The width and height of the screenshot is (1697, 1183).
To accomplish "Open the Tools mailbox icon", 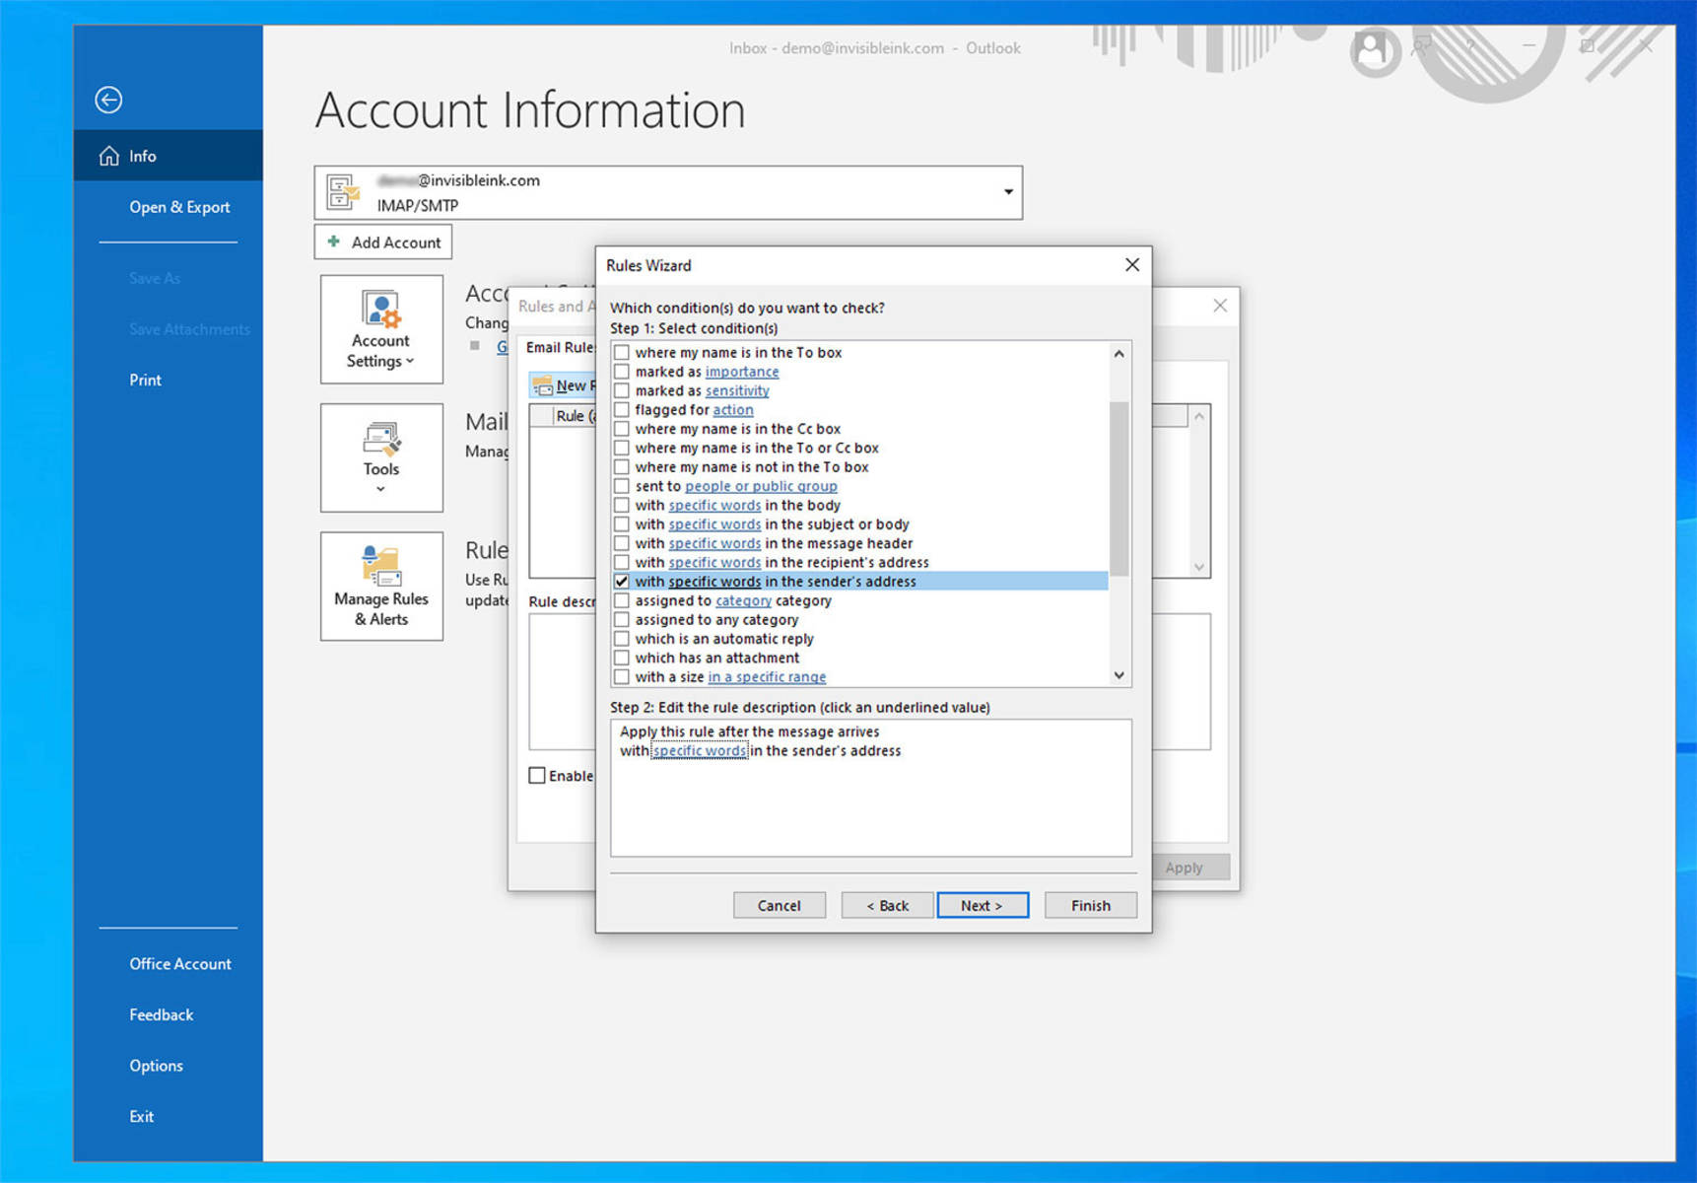I will (381, 440).
